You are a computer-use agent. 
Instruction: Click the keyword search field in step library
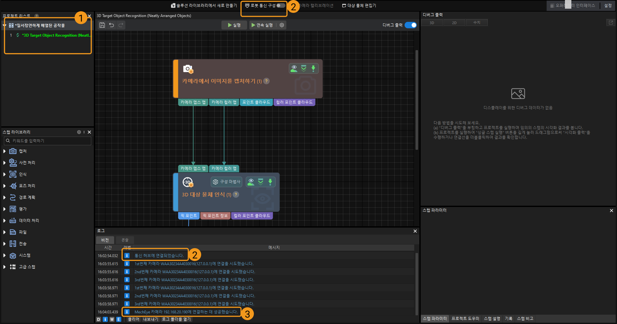pos(48,141)
